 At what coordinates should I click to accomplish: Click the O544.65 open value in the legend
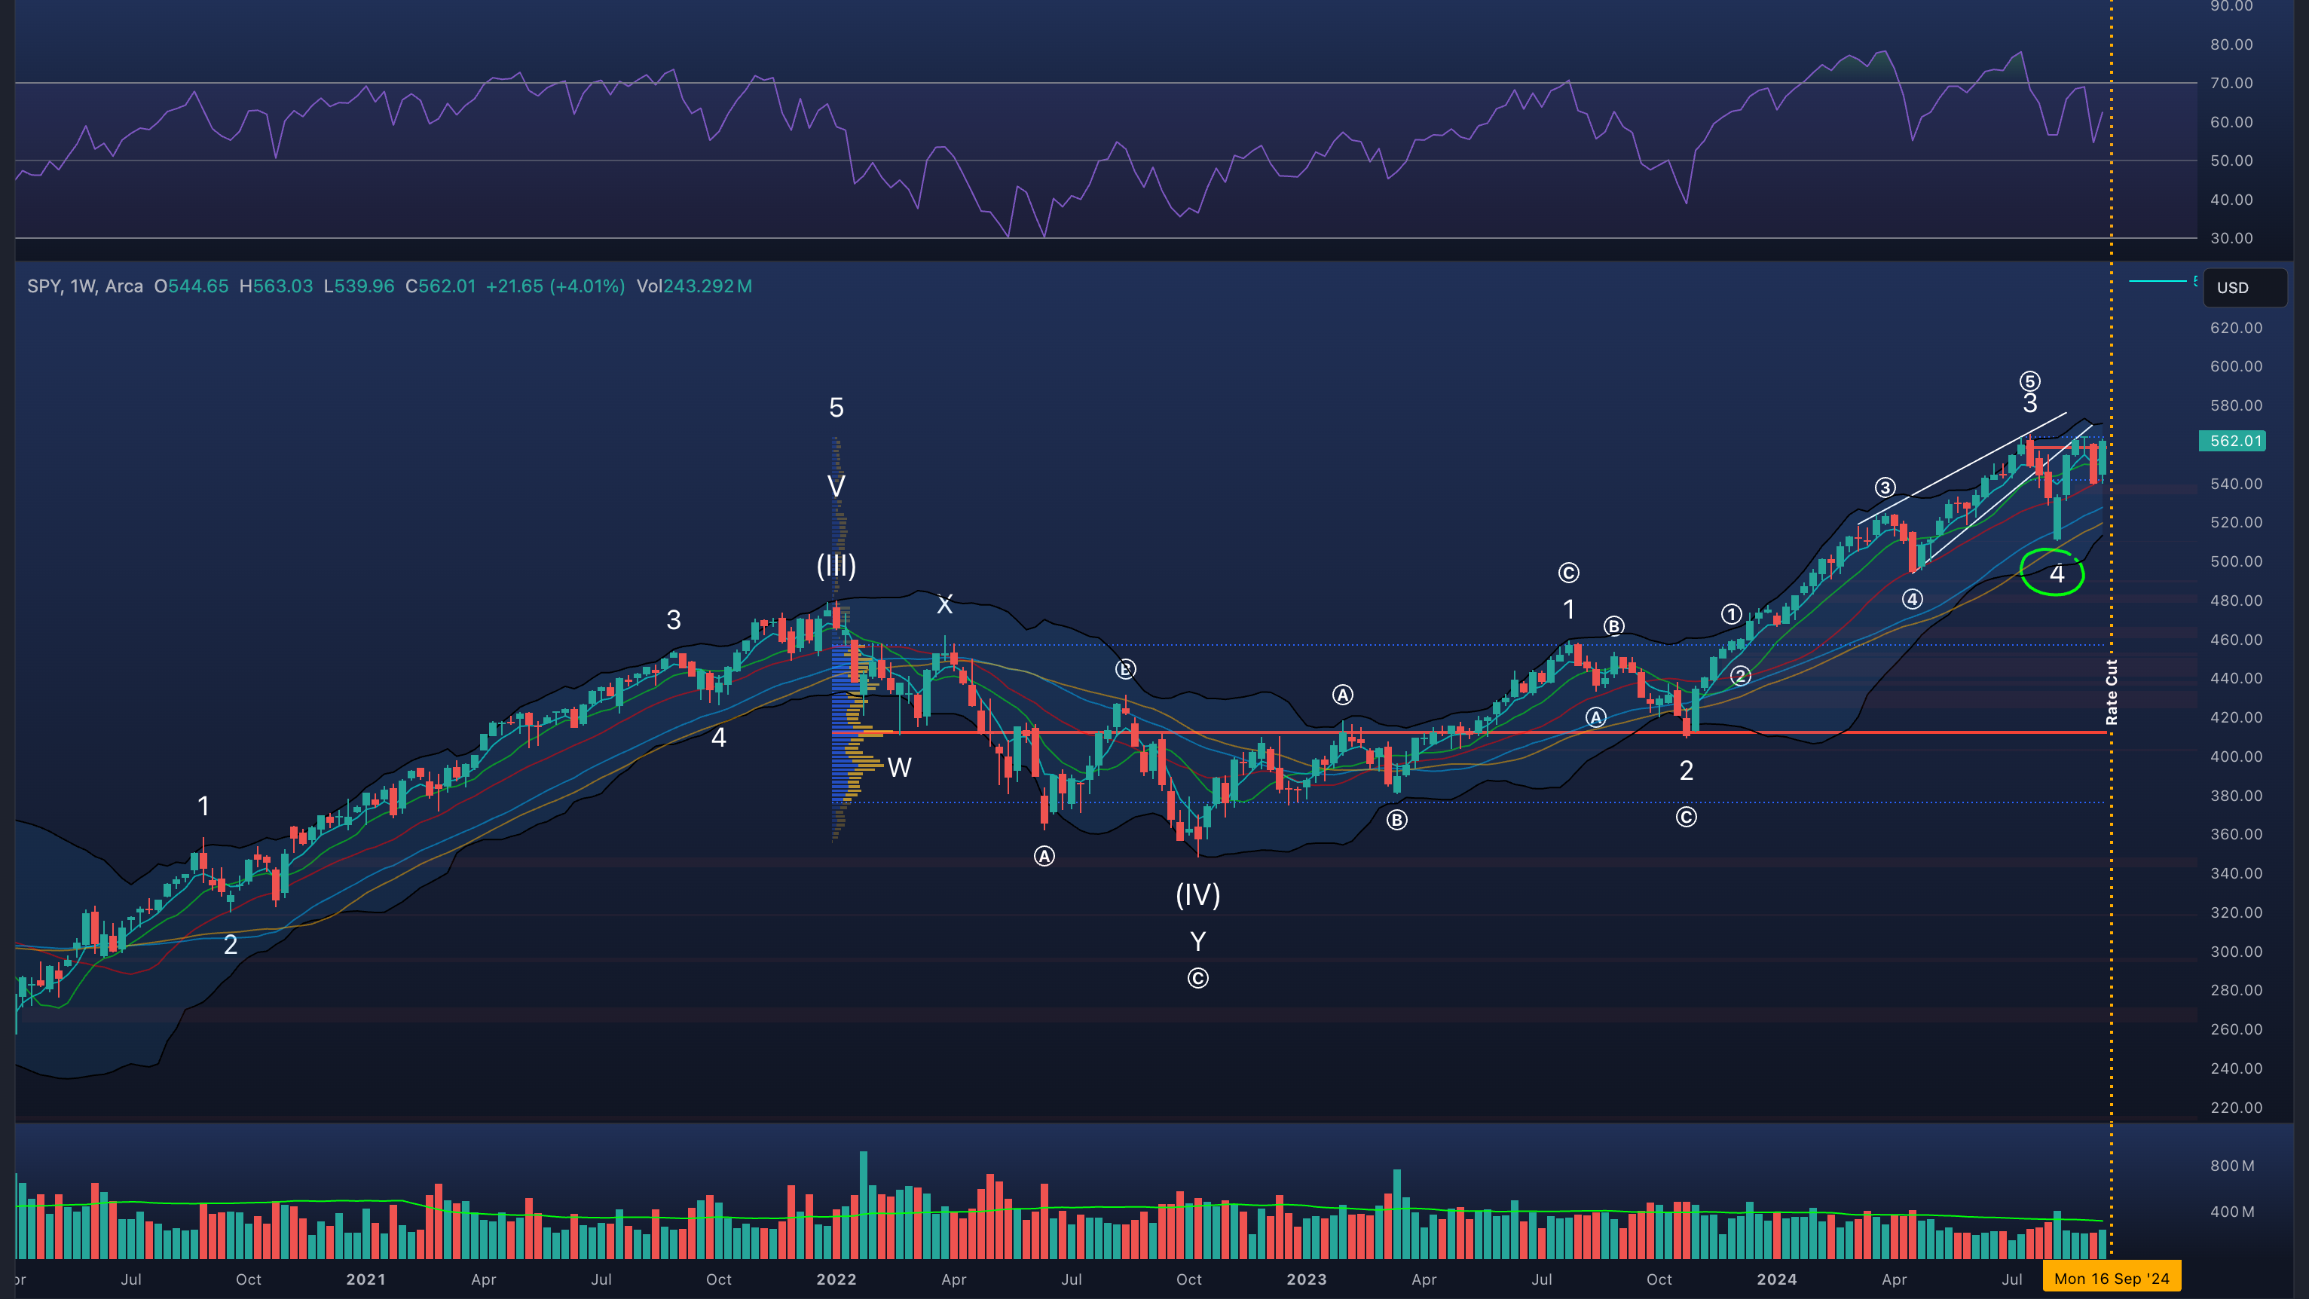coord(191,287)
